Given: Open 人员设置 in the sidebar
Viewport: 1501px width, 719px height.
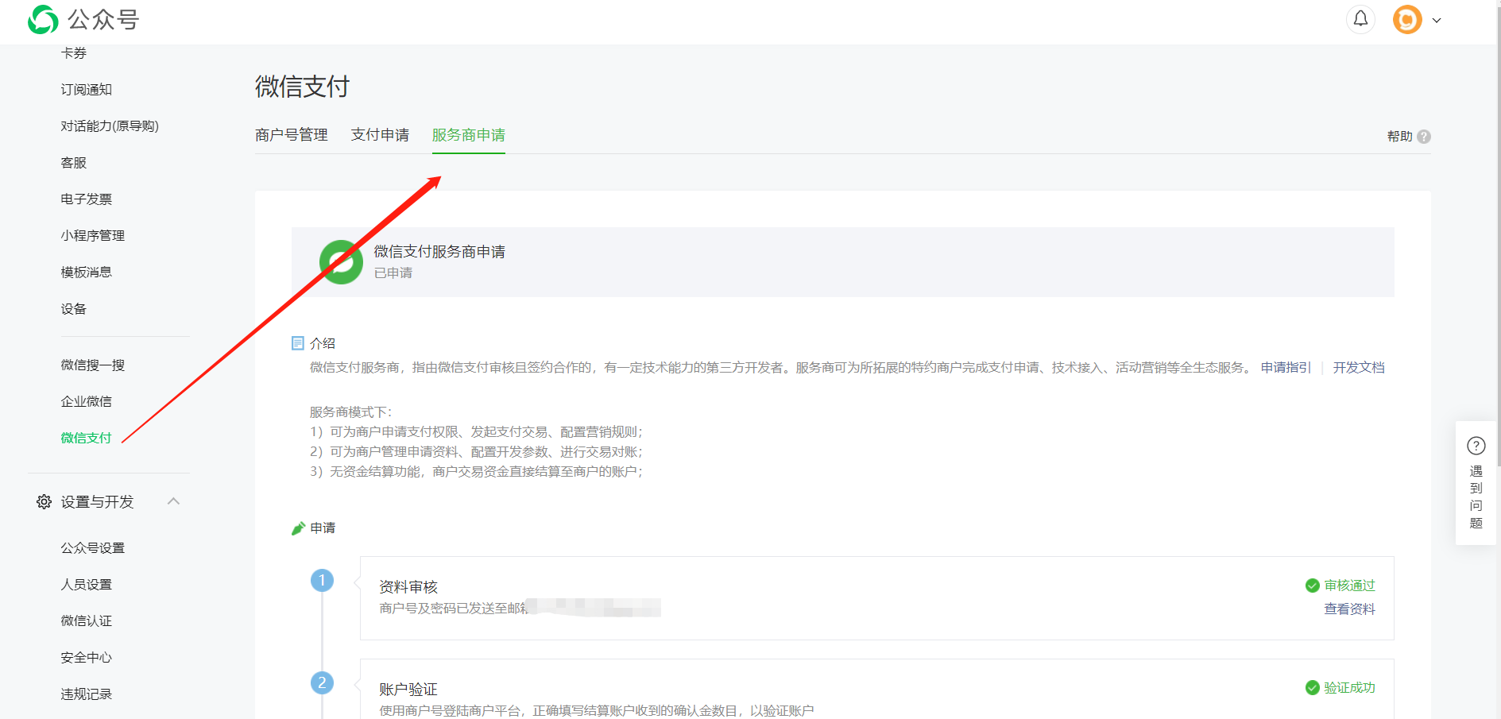Looking at the screenshot, I should pos(87,585).
